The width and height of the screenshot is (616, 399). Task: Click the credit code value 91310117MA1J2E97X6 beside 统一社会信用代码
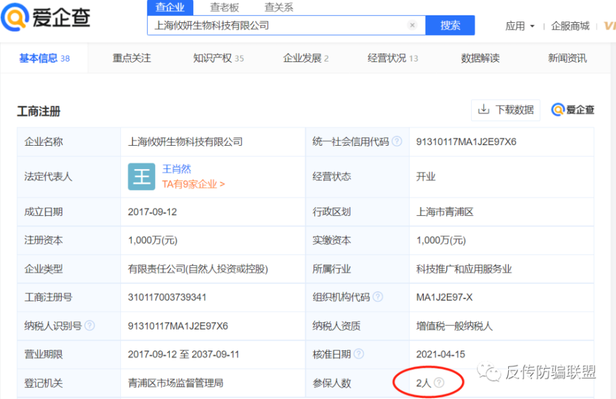click(466, 141)
